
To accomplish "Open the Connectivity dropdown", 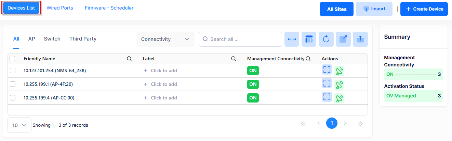I will click(x=165, y=39).
